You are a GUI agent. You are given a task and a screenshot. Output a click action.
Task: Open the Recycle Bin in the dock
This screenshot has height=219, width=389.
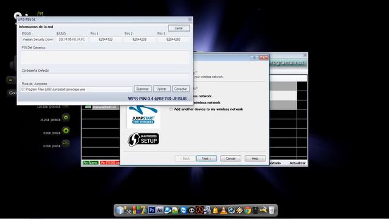tap(272, 210)
